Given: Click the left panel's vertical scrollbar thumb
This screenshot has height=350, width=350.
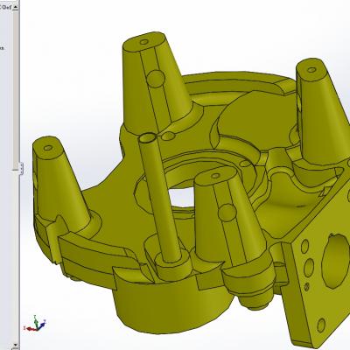Looking at the screenshot, I should pos(16,90).
